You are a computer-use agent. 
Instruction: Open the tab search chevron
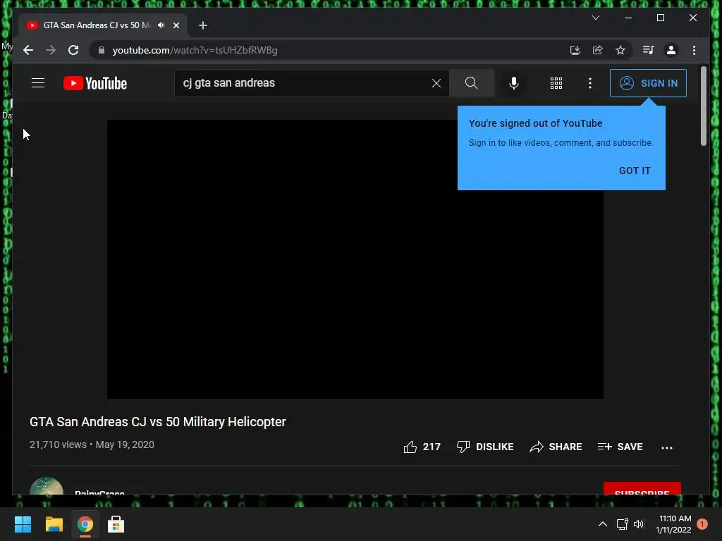595,18
